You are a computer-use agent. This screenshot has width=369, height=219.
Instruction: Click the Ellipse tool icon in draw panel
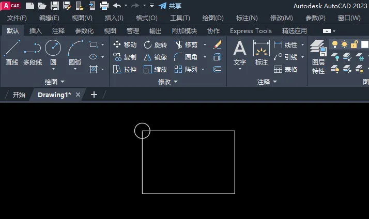(x=94, y=57)
